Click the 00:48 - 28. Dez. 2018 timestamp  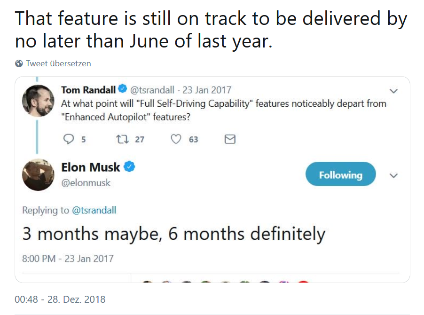coord(60,299)
